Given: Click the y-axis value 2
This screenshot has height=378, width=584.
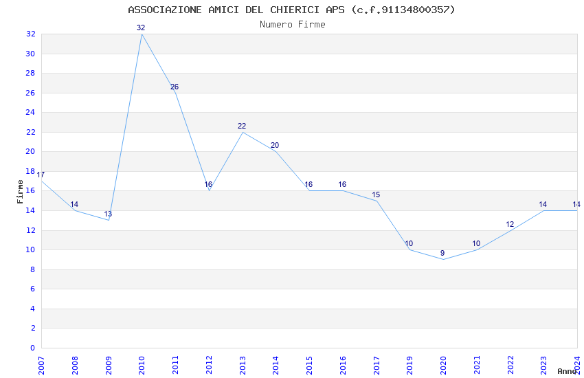Looking at the screenshot, I should pyautogui.click(x=33, y=328).
